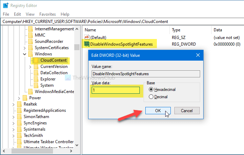Click the tree scroll down arrow
Viewport: 244px width, 155px height.
coord(77,145)
